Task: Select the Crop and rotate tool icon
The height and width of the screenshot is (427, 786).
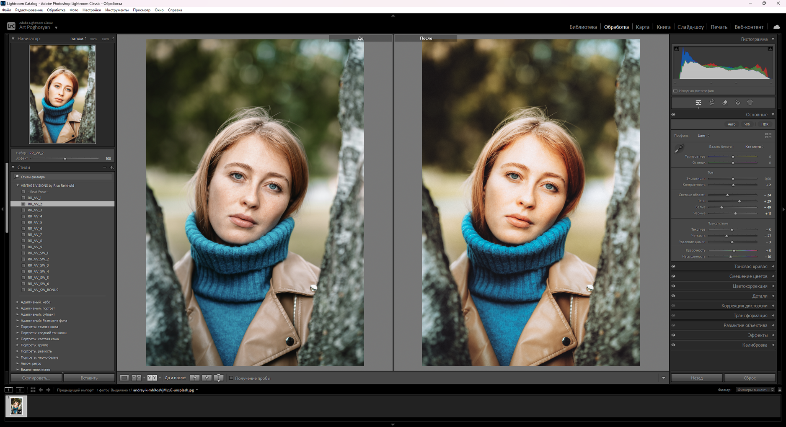Action: click(711, 103)
